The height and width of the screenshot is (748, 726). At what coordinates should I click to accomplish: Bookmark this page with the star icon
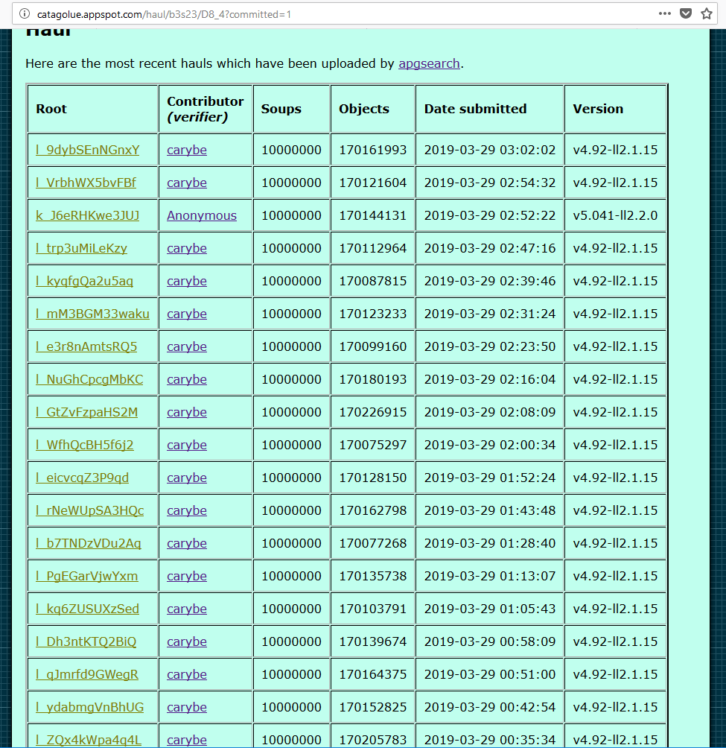pos(707,14)
